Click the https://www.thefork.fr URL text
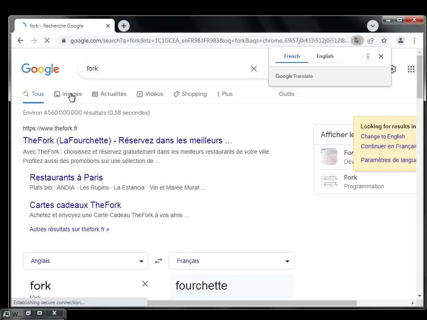Viewport: 427px width, 320px height. coord(50,128)
